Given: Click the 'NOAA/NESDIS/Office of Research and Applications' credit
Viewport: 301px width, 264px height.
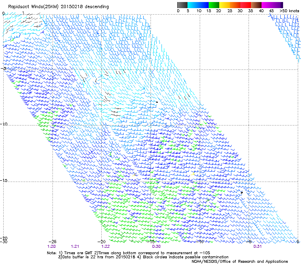Looking at the screenshot, I should tap(240, 262).
